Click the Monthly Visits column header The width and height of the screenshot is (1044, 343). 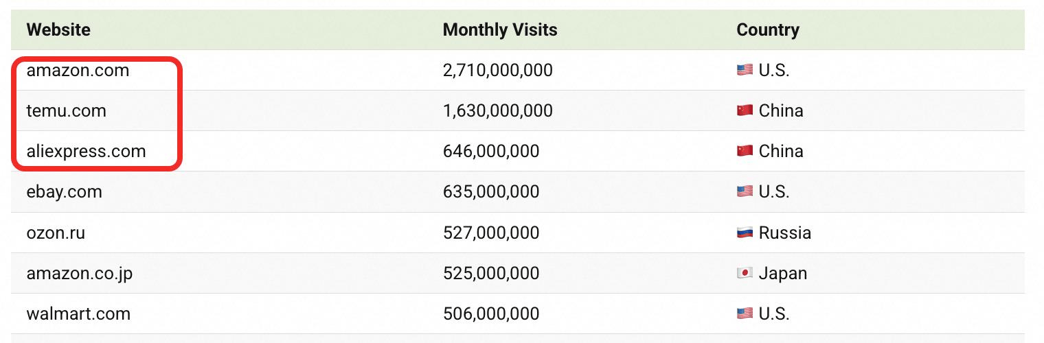(x=500, y=30)
